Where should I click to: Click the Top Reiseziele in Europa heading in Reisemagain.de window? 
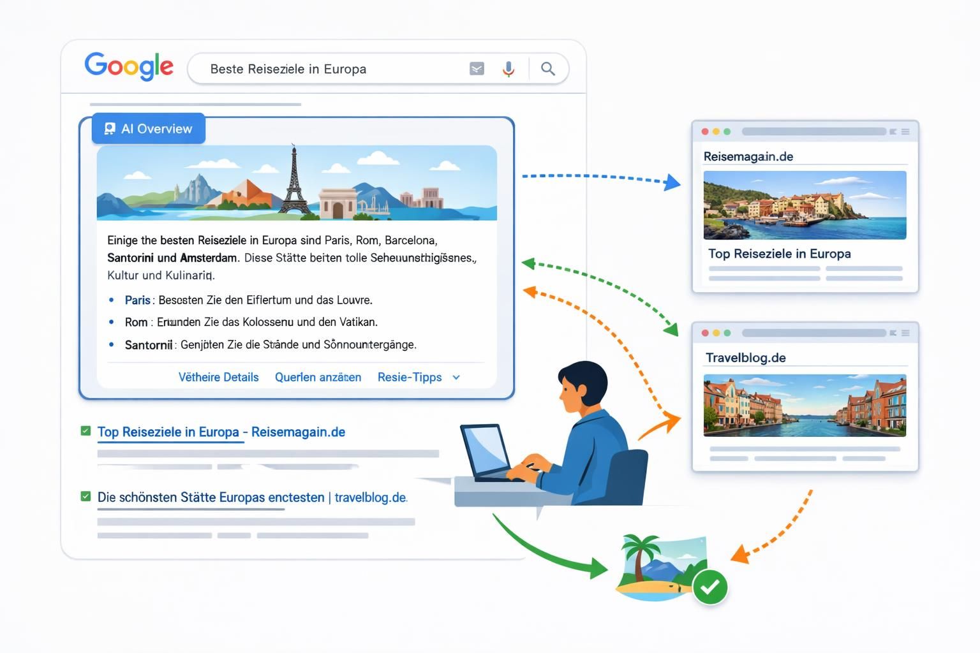(780, 254)
